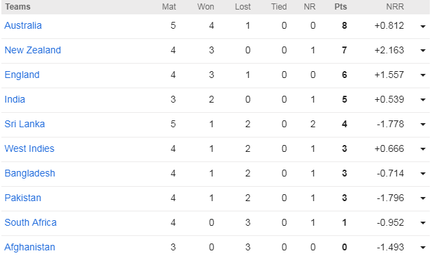
Task: Expand the Pakistan row details arrow
Action: (424, 198)
